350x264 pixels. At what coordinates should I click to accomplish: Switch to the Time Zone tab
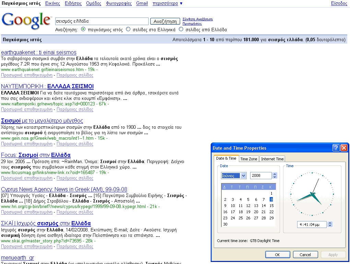249,159
